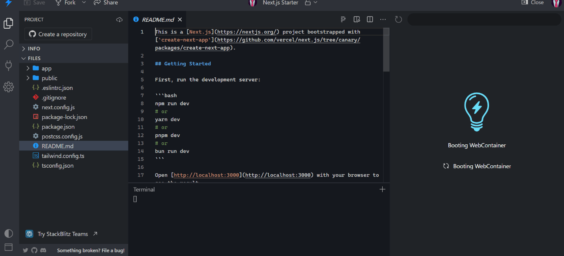Click the cloud upload icon in PROJECT header
Image resolution: width=564 pixels, height=256 pixels.
119,19
